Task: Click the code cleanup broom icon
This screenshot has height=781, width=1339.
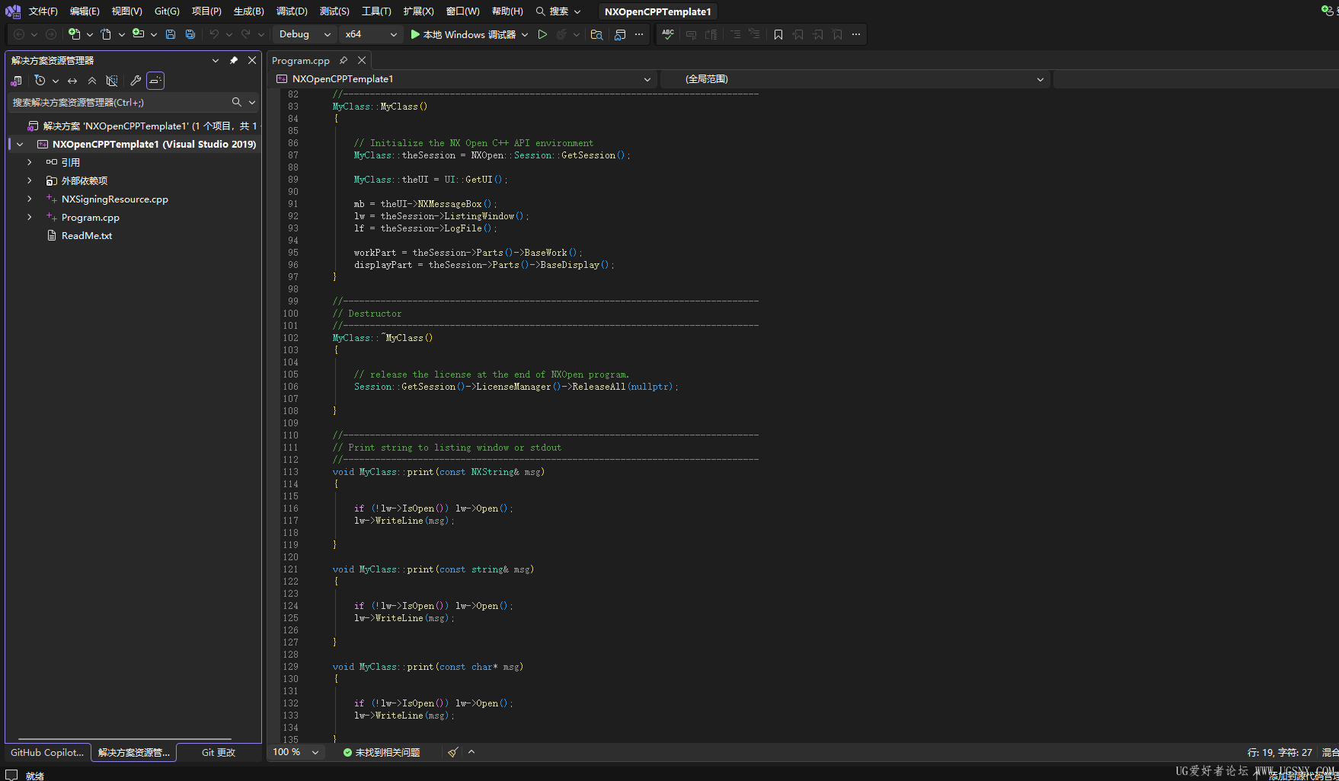Action: click(x=453, y=752)
